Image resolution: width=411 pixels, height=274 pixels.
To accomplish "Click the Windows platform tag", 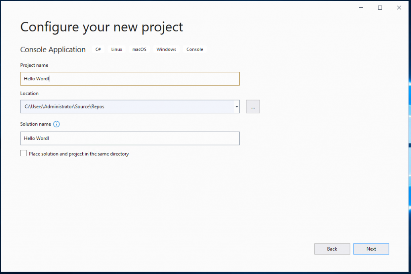I will point(166,49).
